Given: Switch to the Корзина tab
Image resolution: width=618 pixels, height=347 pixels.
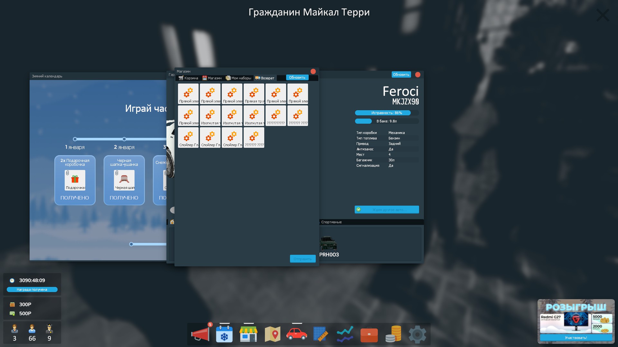Looking at the screenshot, I should click(188, 78).
